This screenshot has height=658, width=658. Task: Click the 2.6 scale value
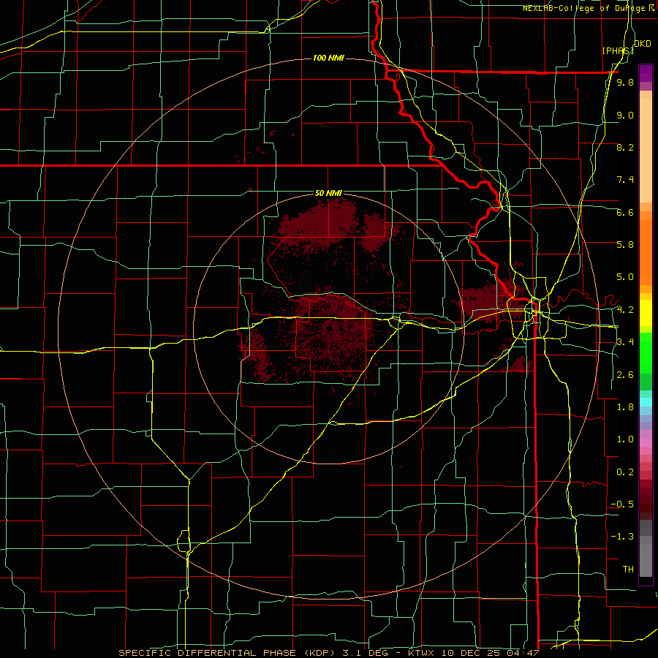pos(625,375)
